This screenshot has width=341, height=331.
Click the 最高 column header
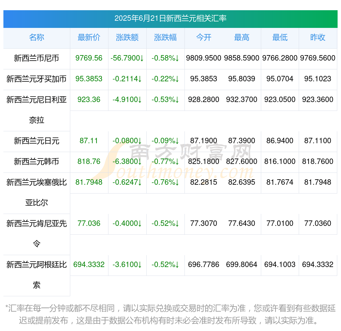click(242, 37)
